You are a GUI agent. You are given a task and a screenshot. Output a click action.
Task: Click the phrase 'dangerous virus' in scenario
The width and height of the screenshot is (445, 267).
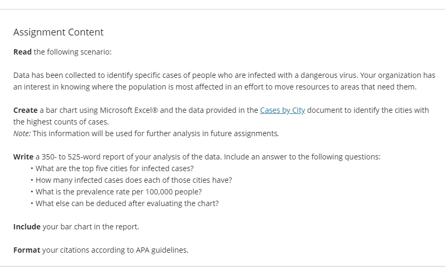pyautogui.click(x=328, y=75)
